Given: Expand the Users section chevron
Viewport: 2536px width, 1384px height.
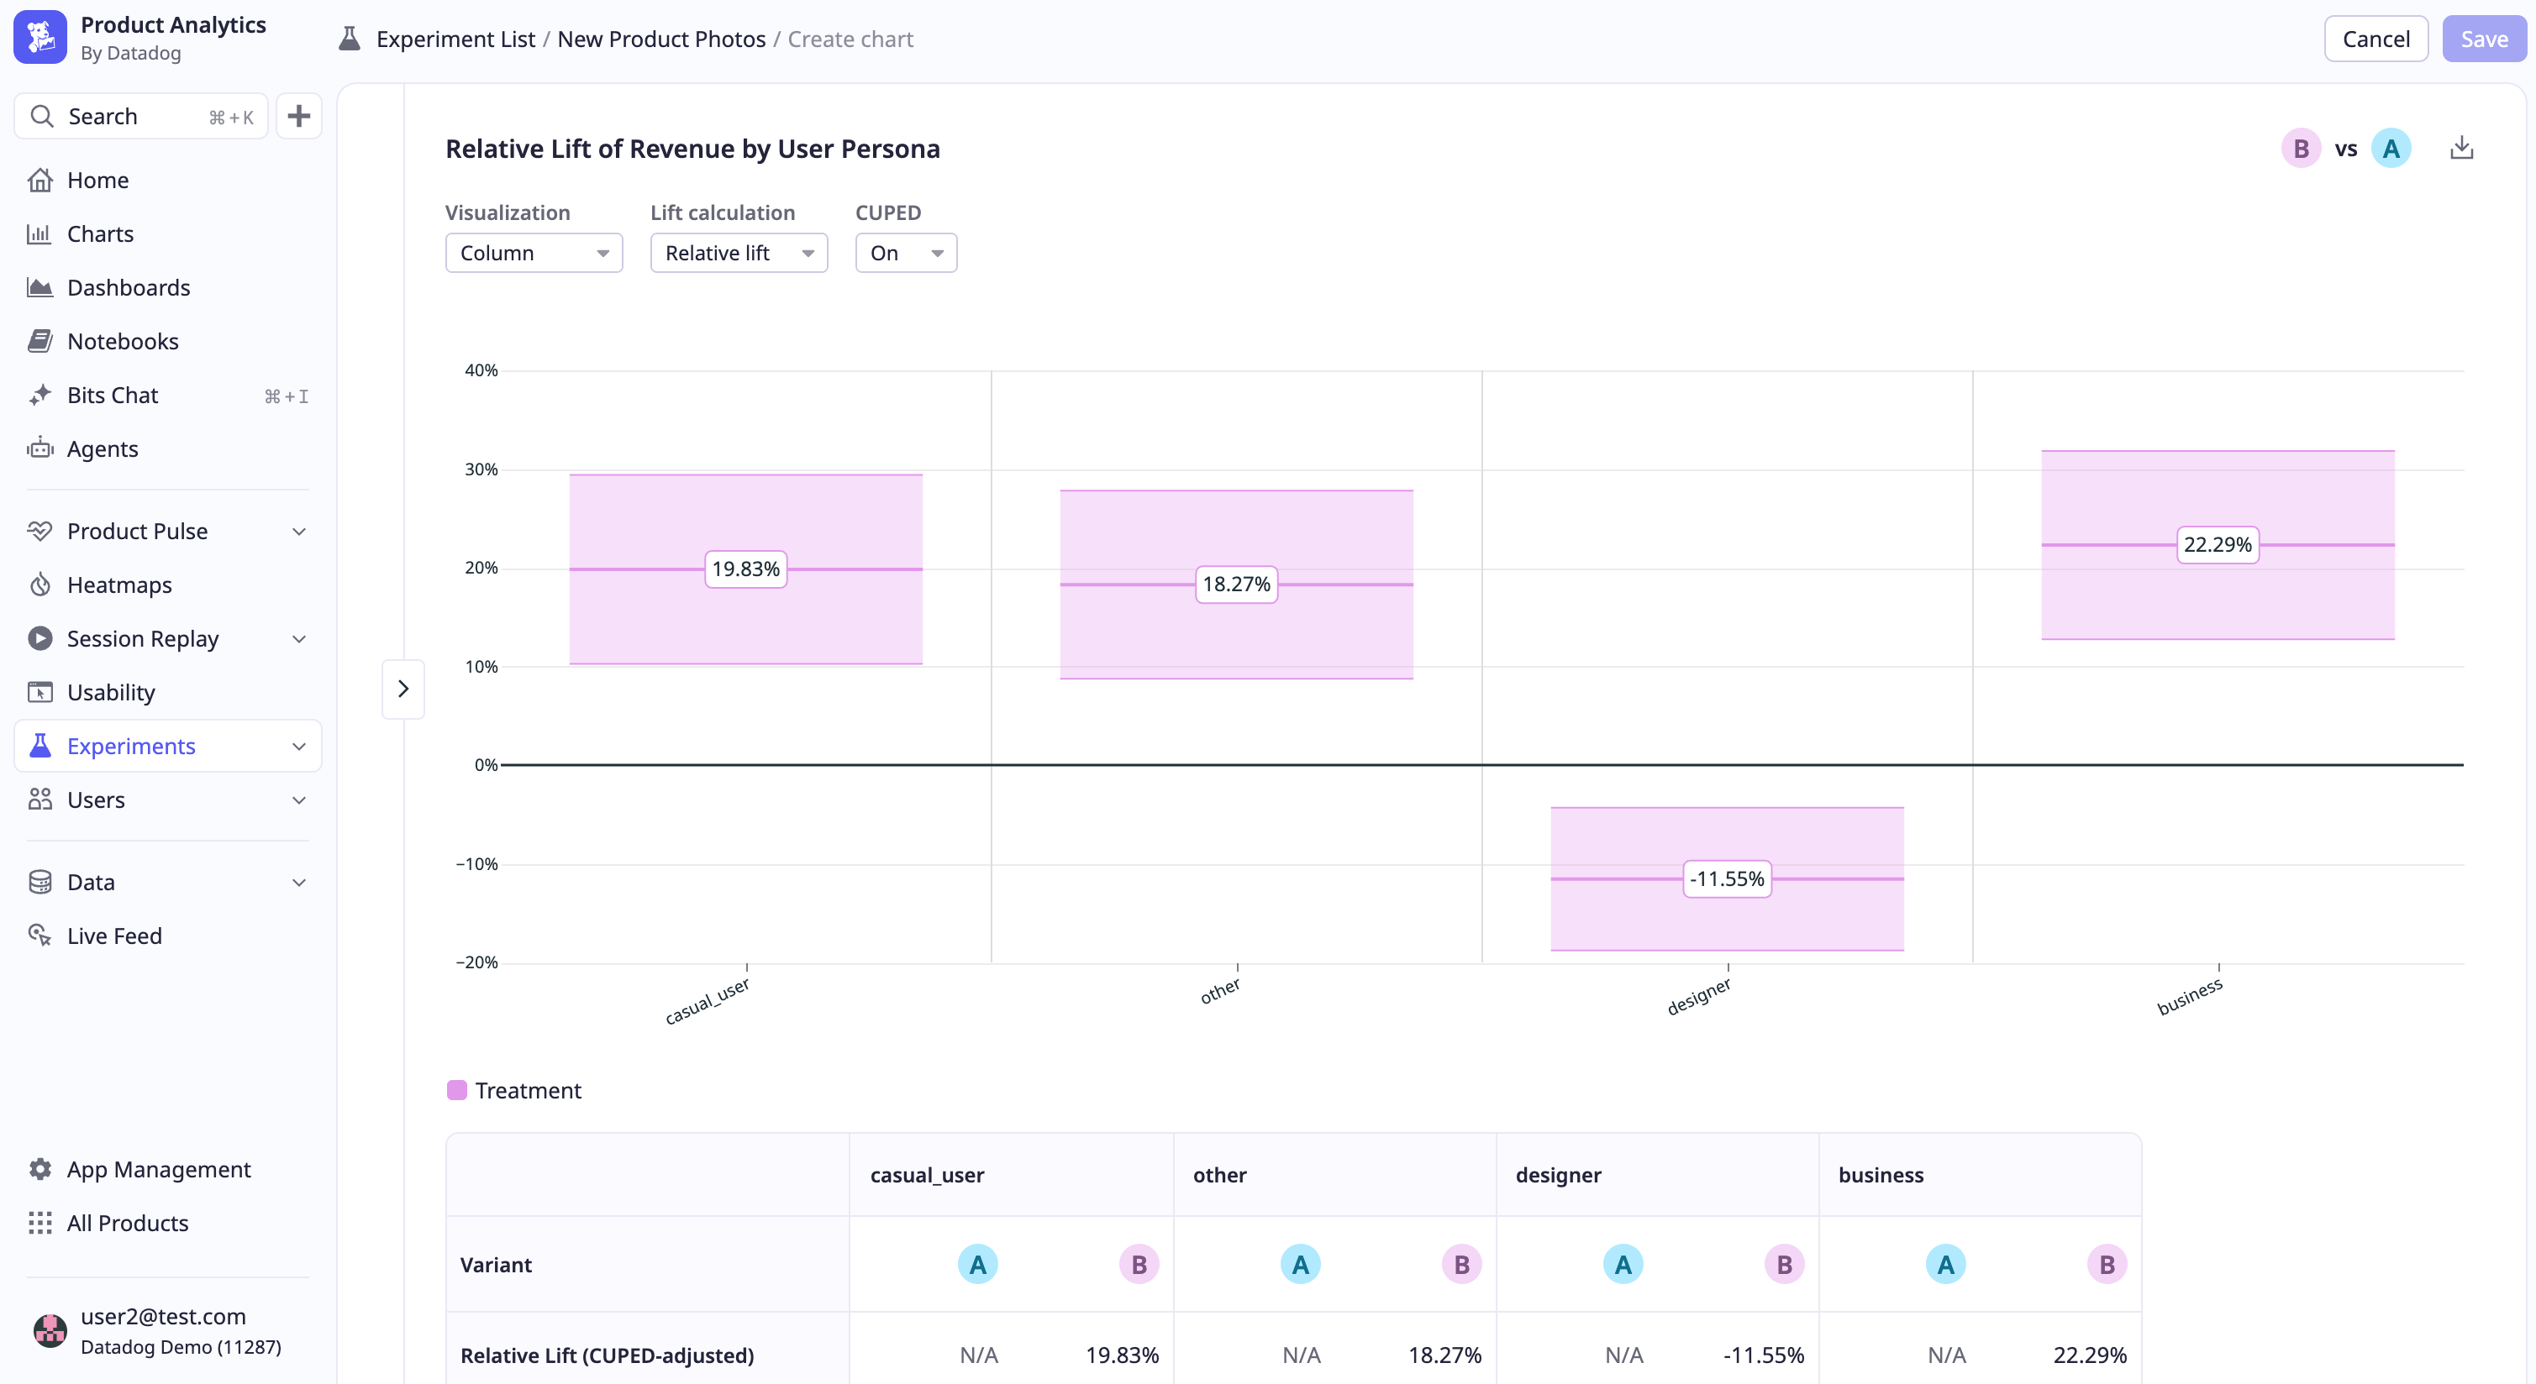Looking at the screenshot, I should 299,800.
